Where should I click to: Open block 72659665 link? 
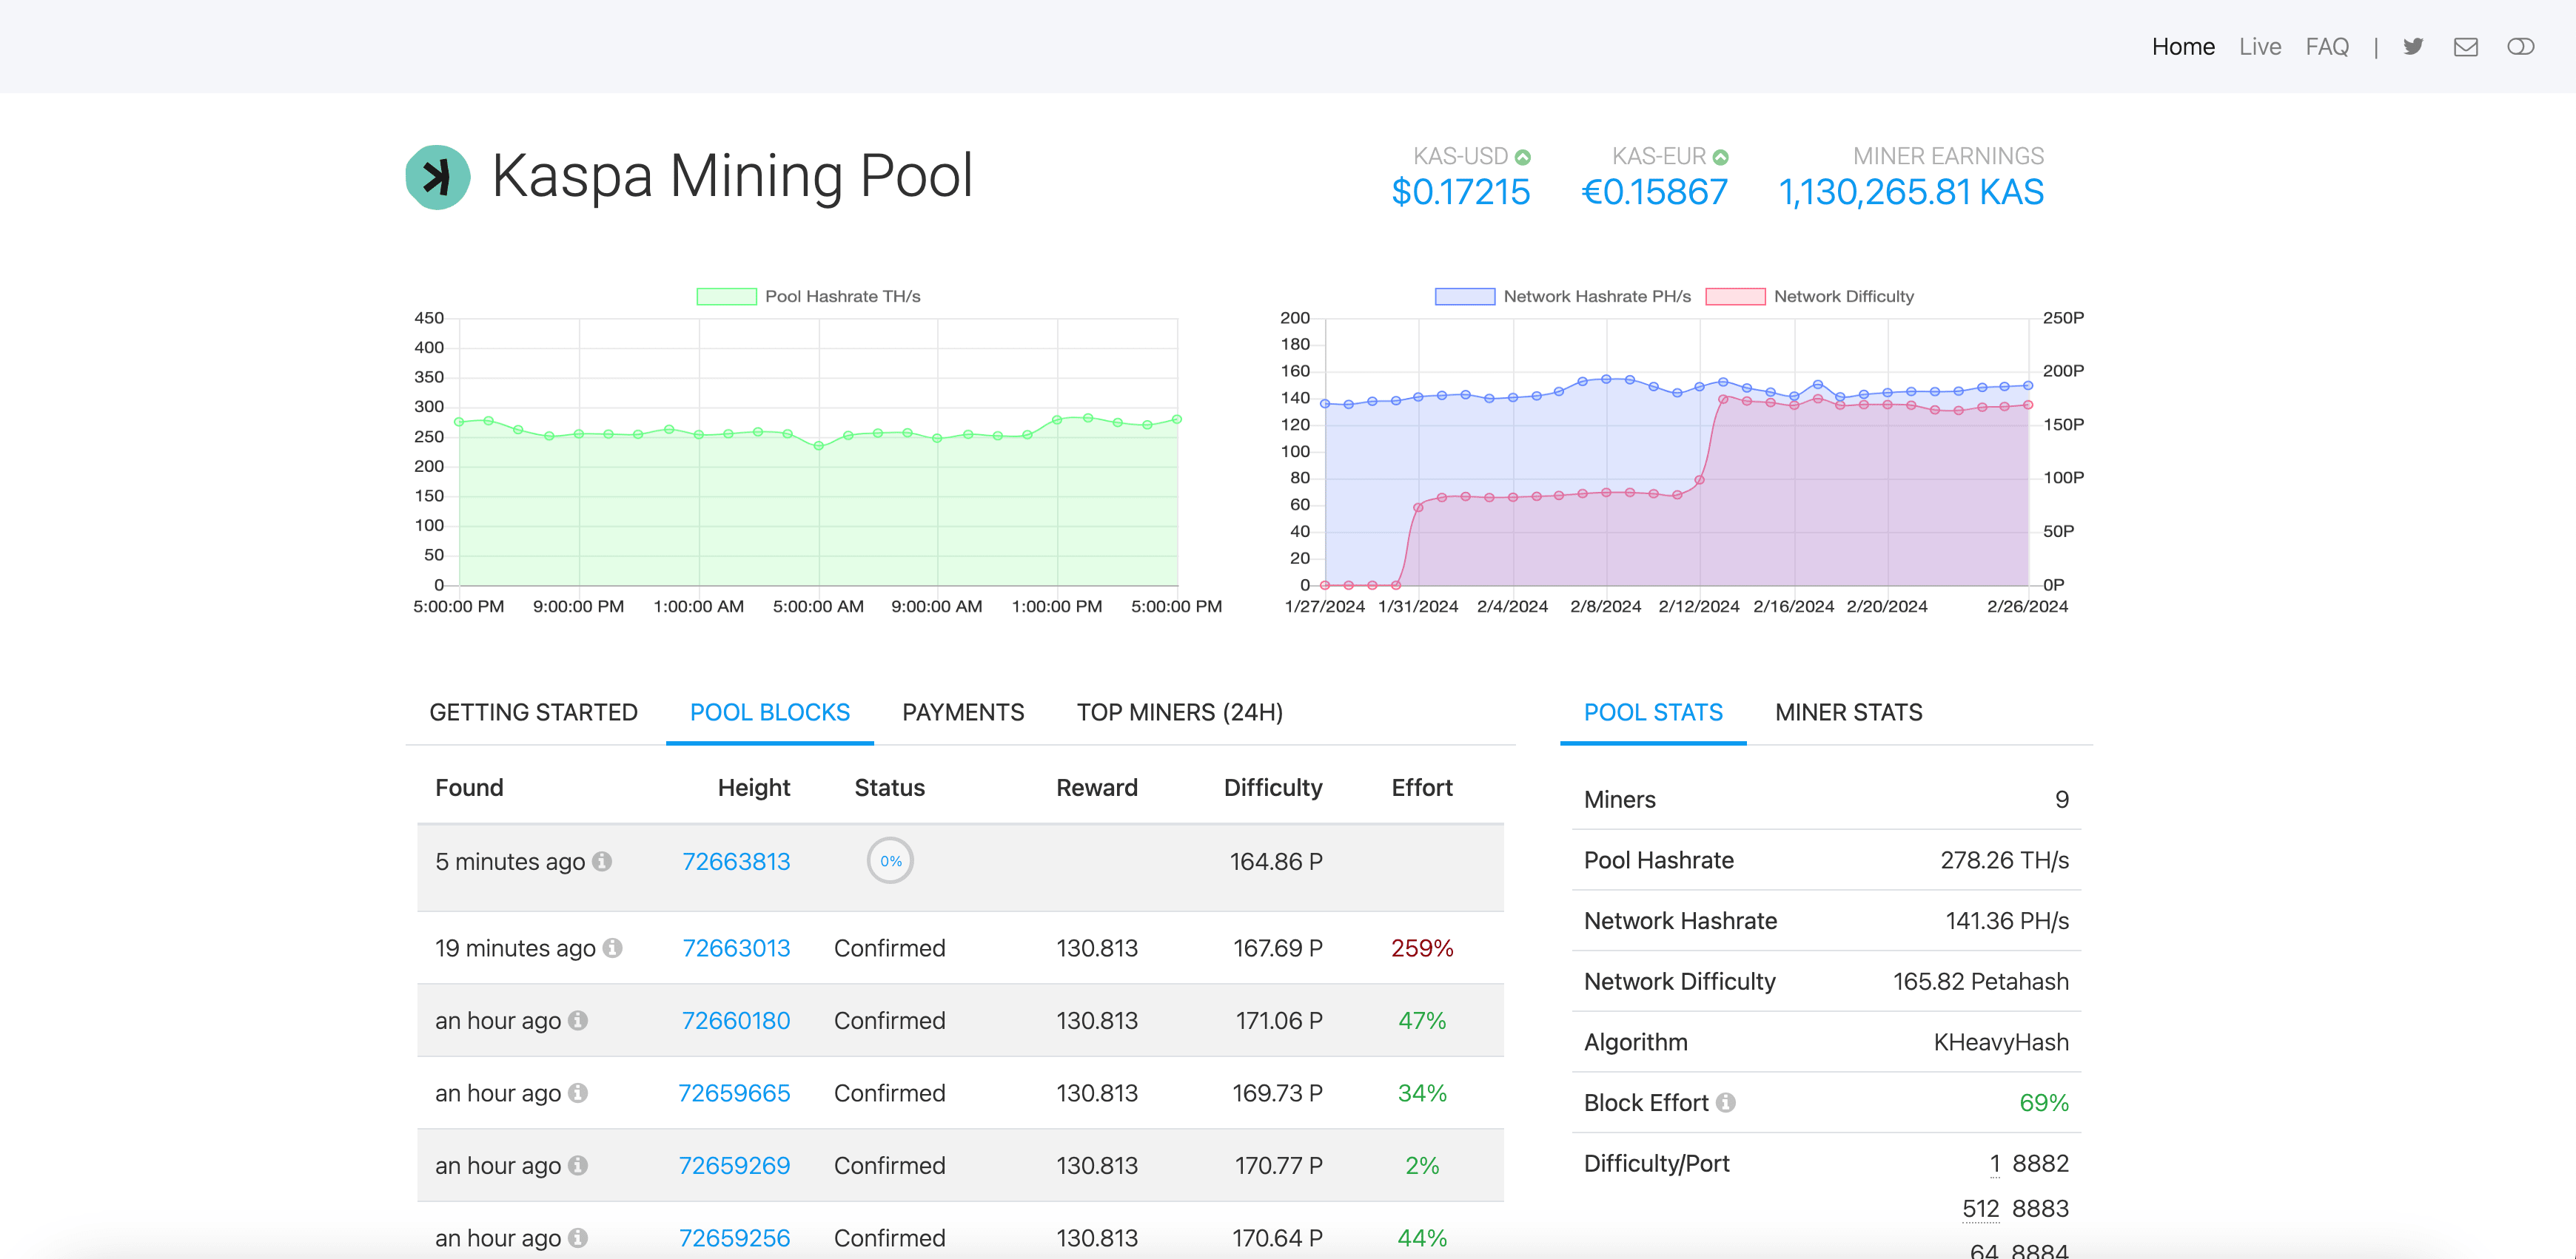(x=734, y=1092)
